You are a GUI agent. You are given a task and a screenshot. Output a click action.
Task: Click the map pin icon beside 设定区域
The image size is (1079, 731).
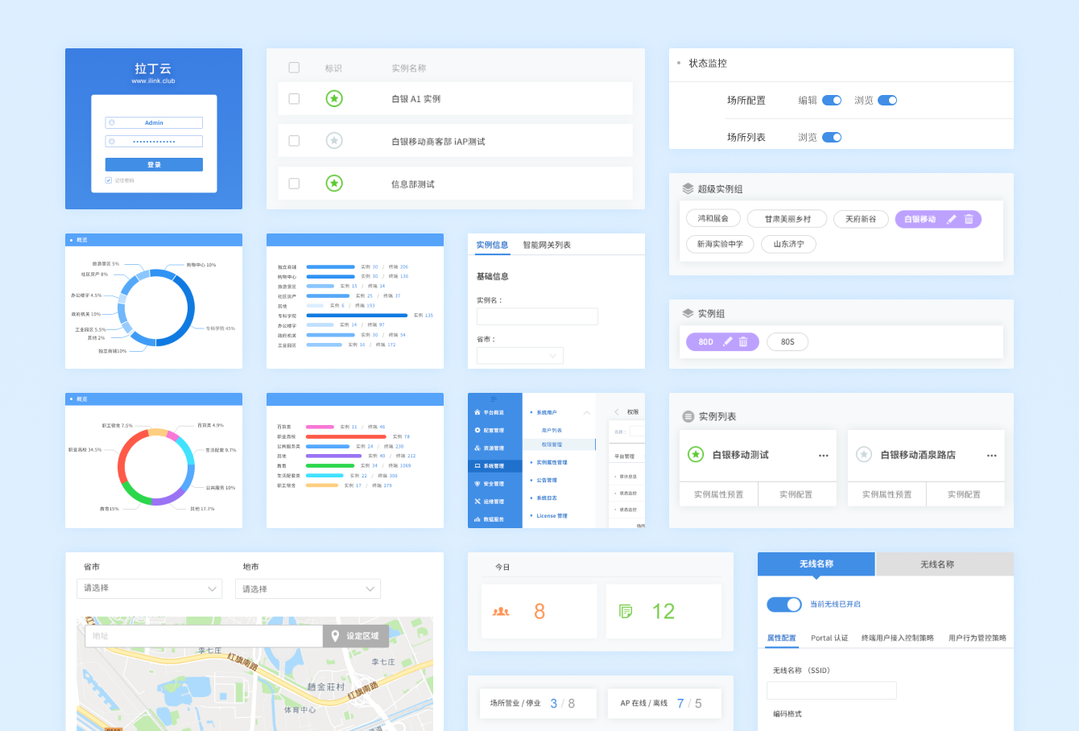click(x=335, y=636)
